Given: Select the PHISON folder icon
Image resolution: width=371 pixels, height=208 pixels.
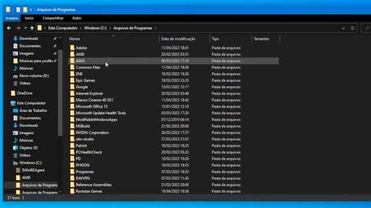Looking at the screenshot, I should [72, 165].
